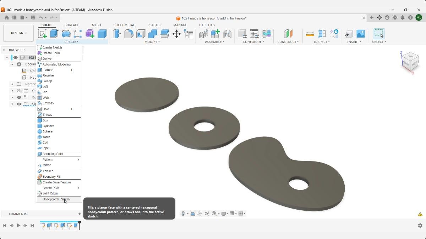Collapse the Browser panel arrows
The height and width of the screenshot is (239, 426).
pyautogui.click(x=4, y=50)
